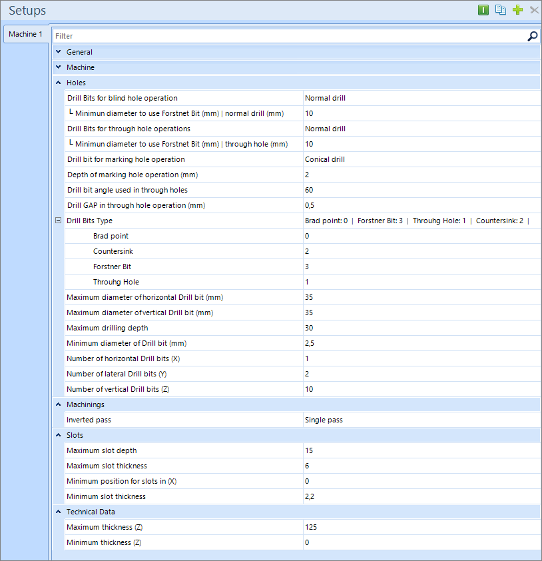Edit Number of lateral Drill bits (Y) value
542x561 pixels.
(422, 374)
